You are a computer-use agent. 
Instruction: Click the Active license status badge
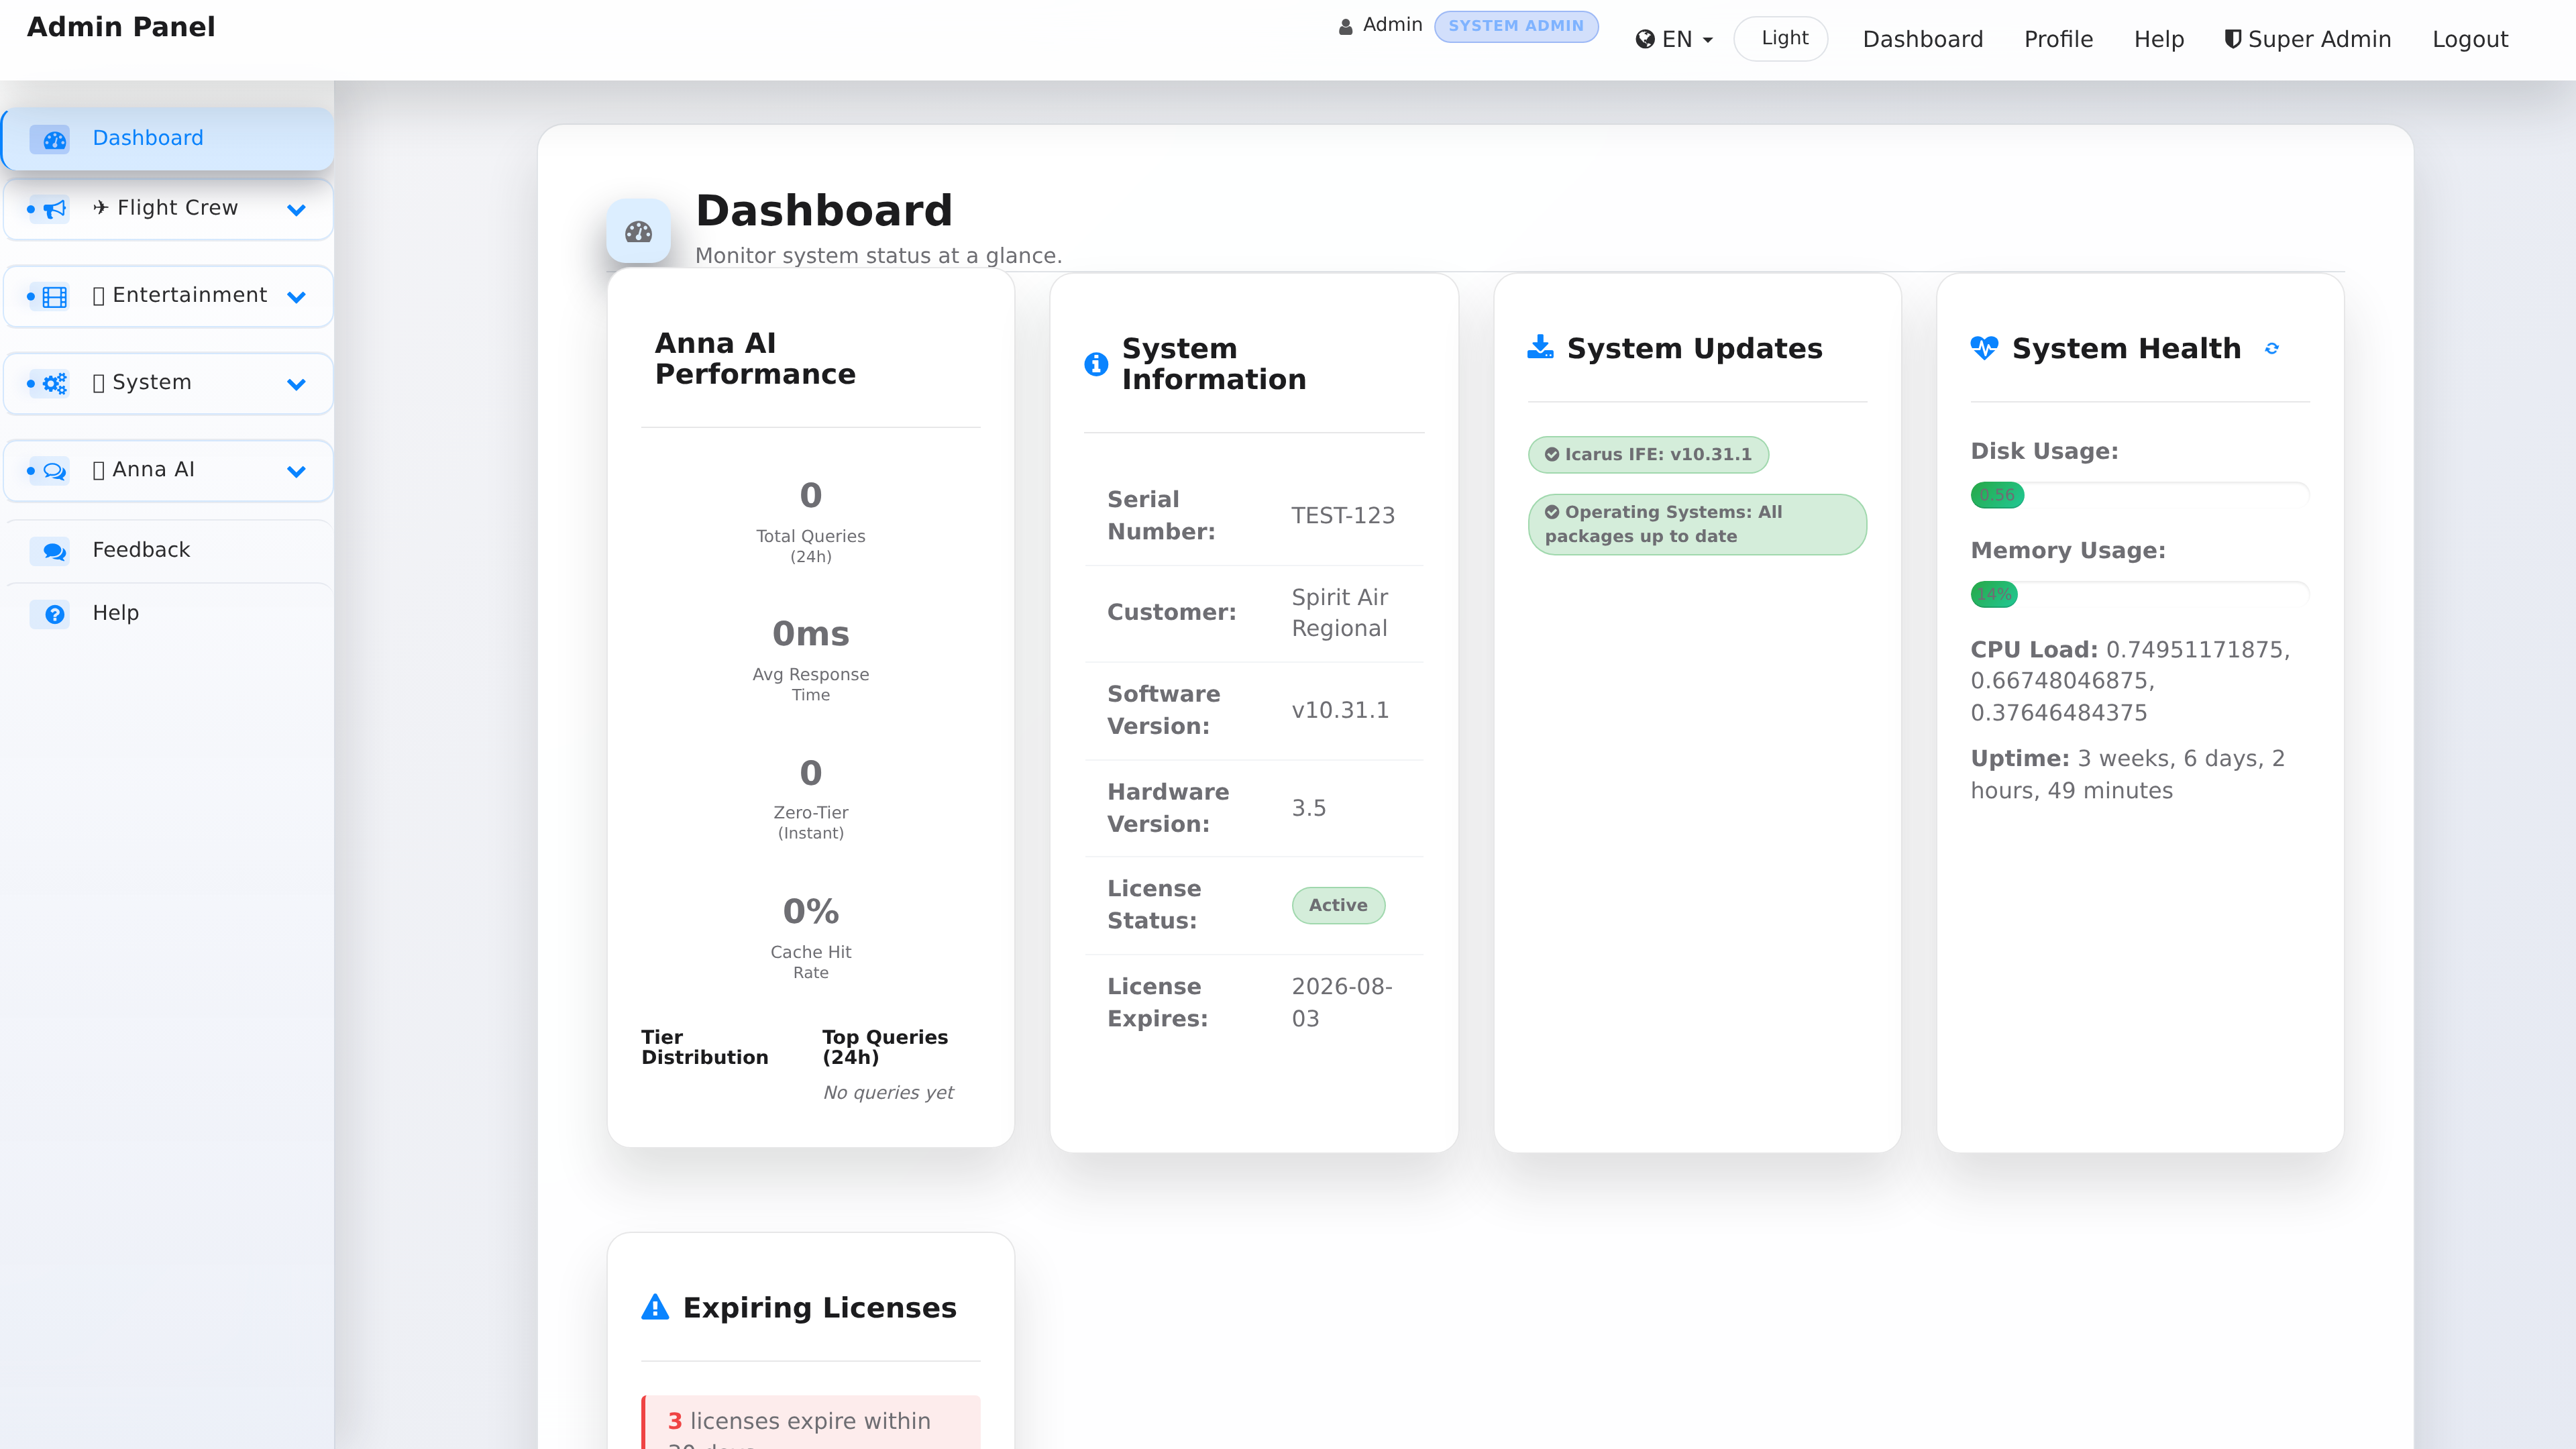tap(1338, 906)
